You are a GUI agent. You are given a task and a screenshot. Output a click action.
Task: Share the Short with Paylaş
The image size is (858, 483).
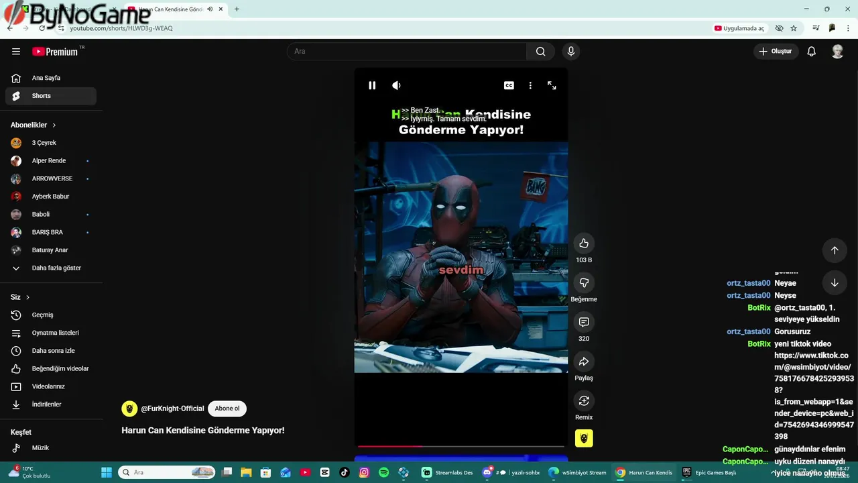[584, 362]
